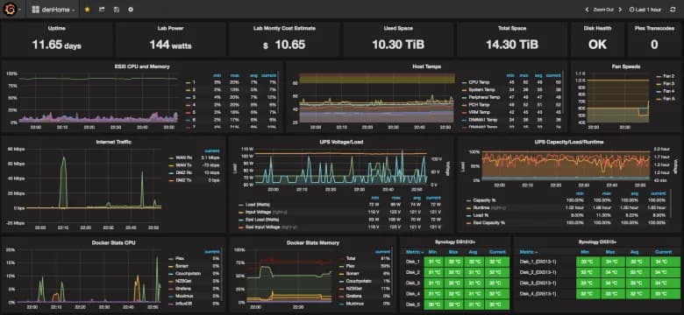Sort DX513 table by Current column header

point(664,252)
